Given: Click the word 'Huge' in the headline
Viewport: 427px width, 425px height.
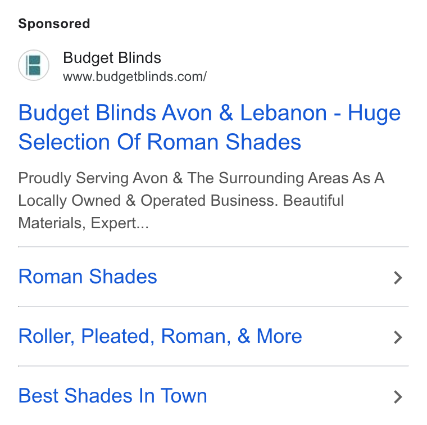Looking at the screenshot, I should [x=374, y=114].
